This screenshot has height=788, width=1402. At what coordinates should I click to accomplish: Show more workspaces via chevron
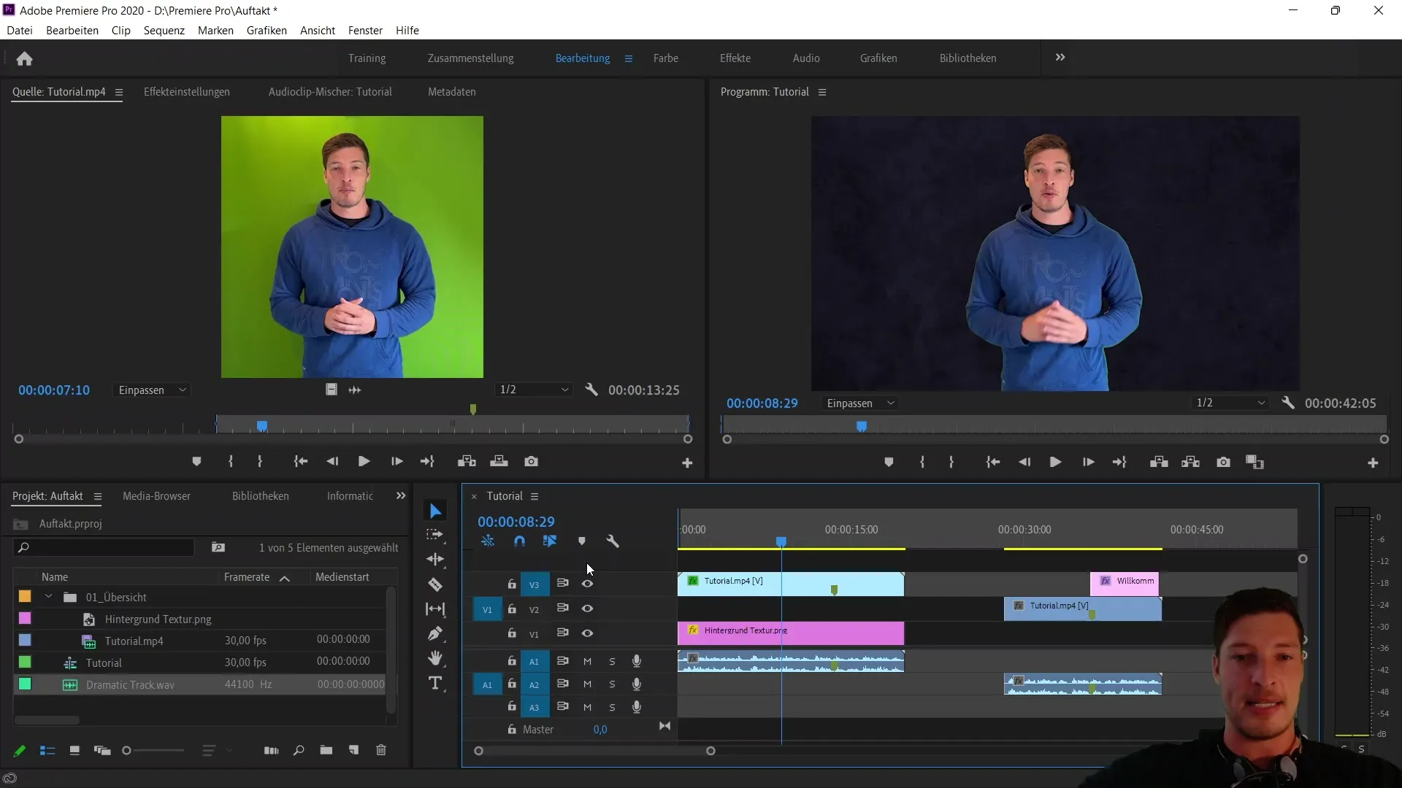1060,58
